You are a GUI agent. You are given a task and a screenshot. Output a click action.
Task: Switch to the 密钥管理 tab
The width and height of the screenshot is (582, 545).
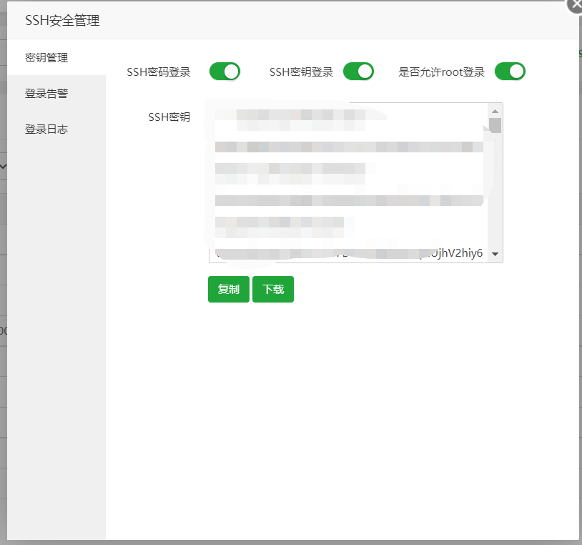click(46, 57)
